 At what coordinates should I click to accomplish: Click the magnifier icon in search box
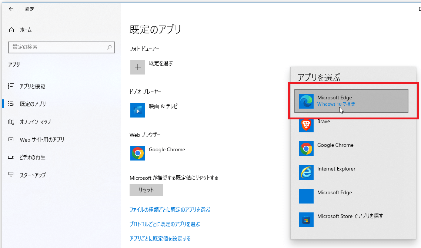click(x=109, y=47)
